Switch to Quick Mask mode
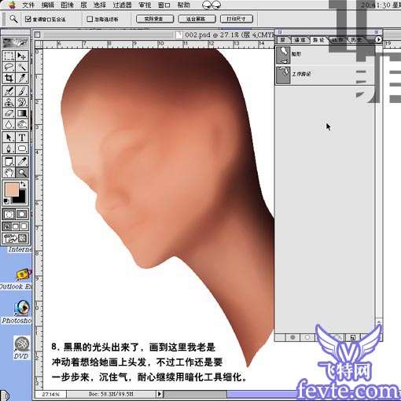This screenshot has height=401, width=401. click(x=22, y=215)
